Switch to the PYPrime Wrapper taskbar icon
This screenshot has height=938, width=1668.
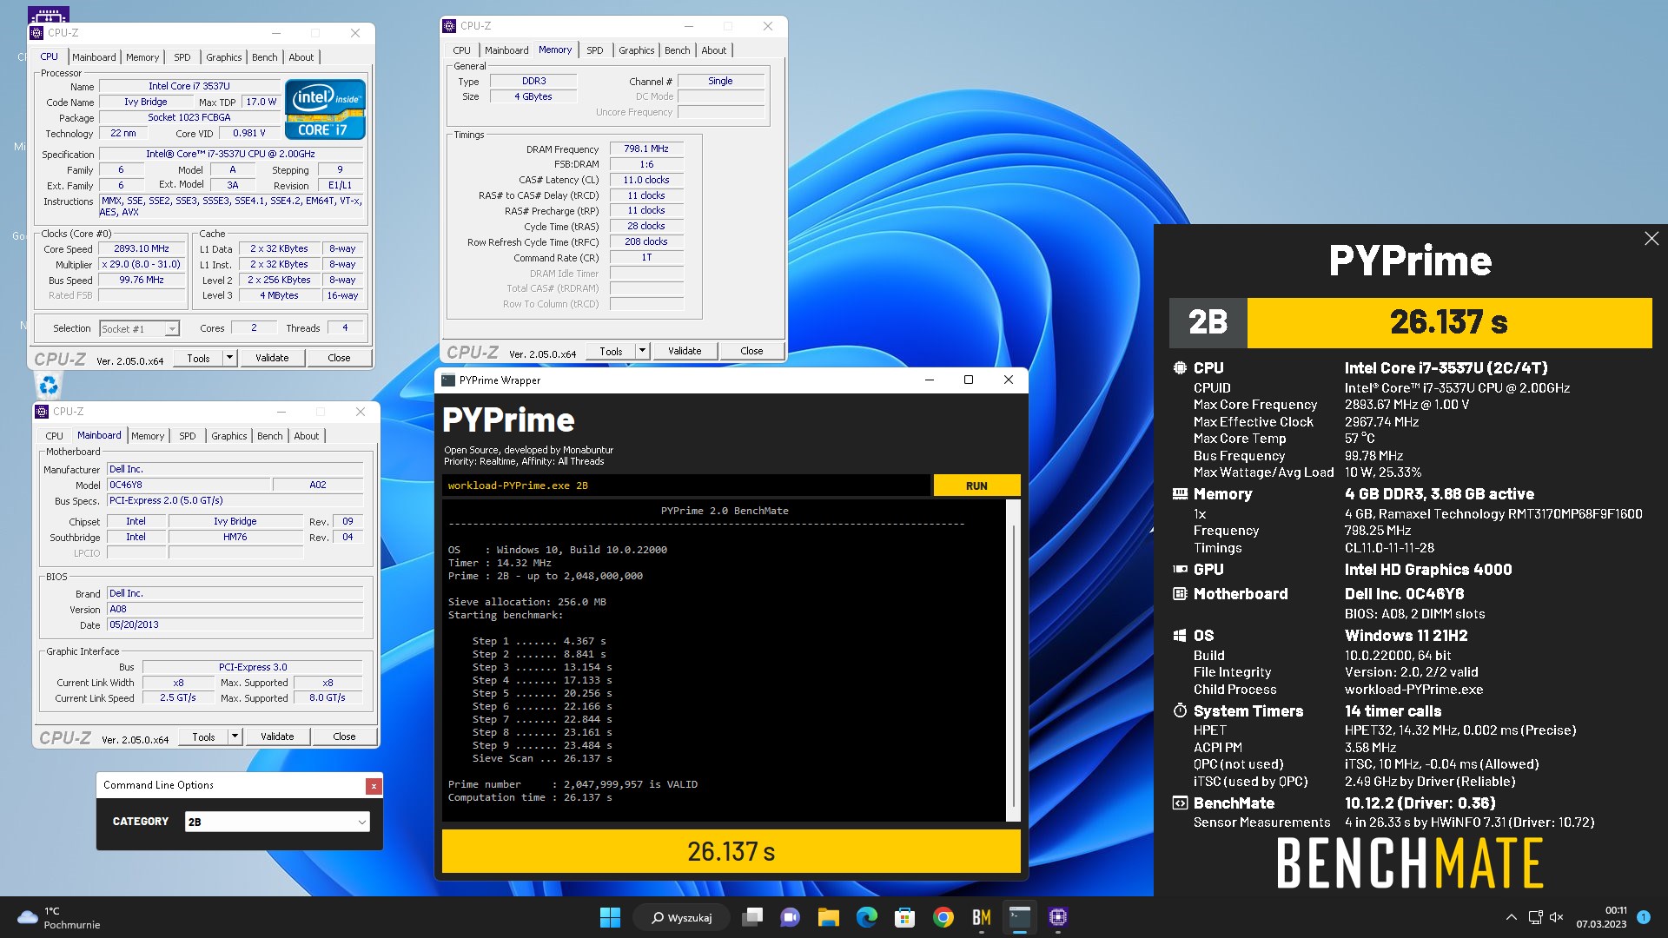(1019, 917)
